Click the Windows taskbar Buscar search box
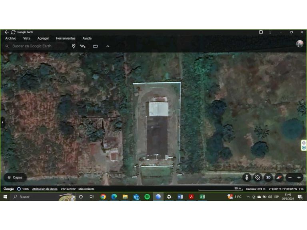This screenshot has height=230, width=307. 43,197
